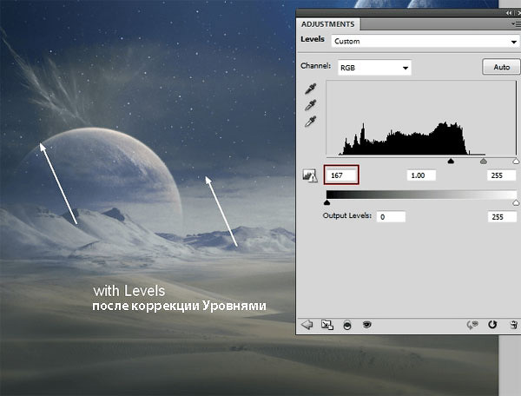The width and height of the screenshot is (521, 396).
Task: Select the ADJUSTMENTS tab
Action: 327,24
